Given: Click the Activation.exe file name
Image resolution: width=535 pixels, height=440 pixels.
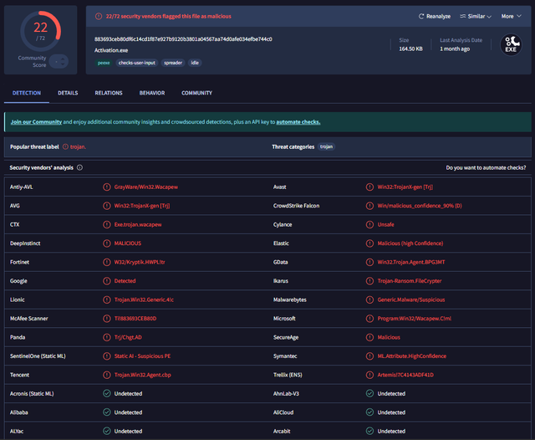Looking at the screenshot, I should click(x=111, y=50).
